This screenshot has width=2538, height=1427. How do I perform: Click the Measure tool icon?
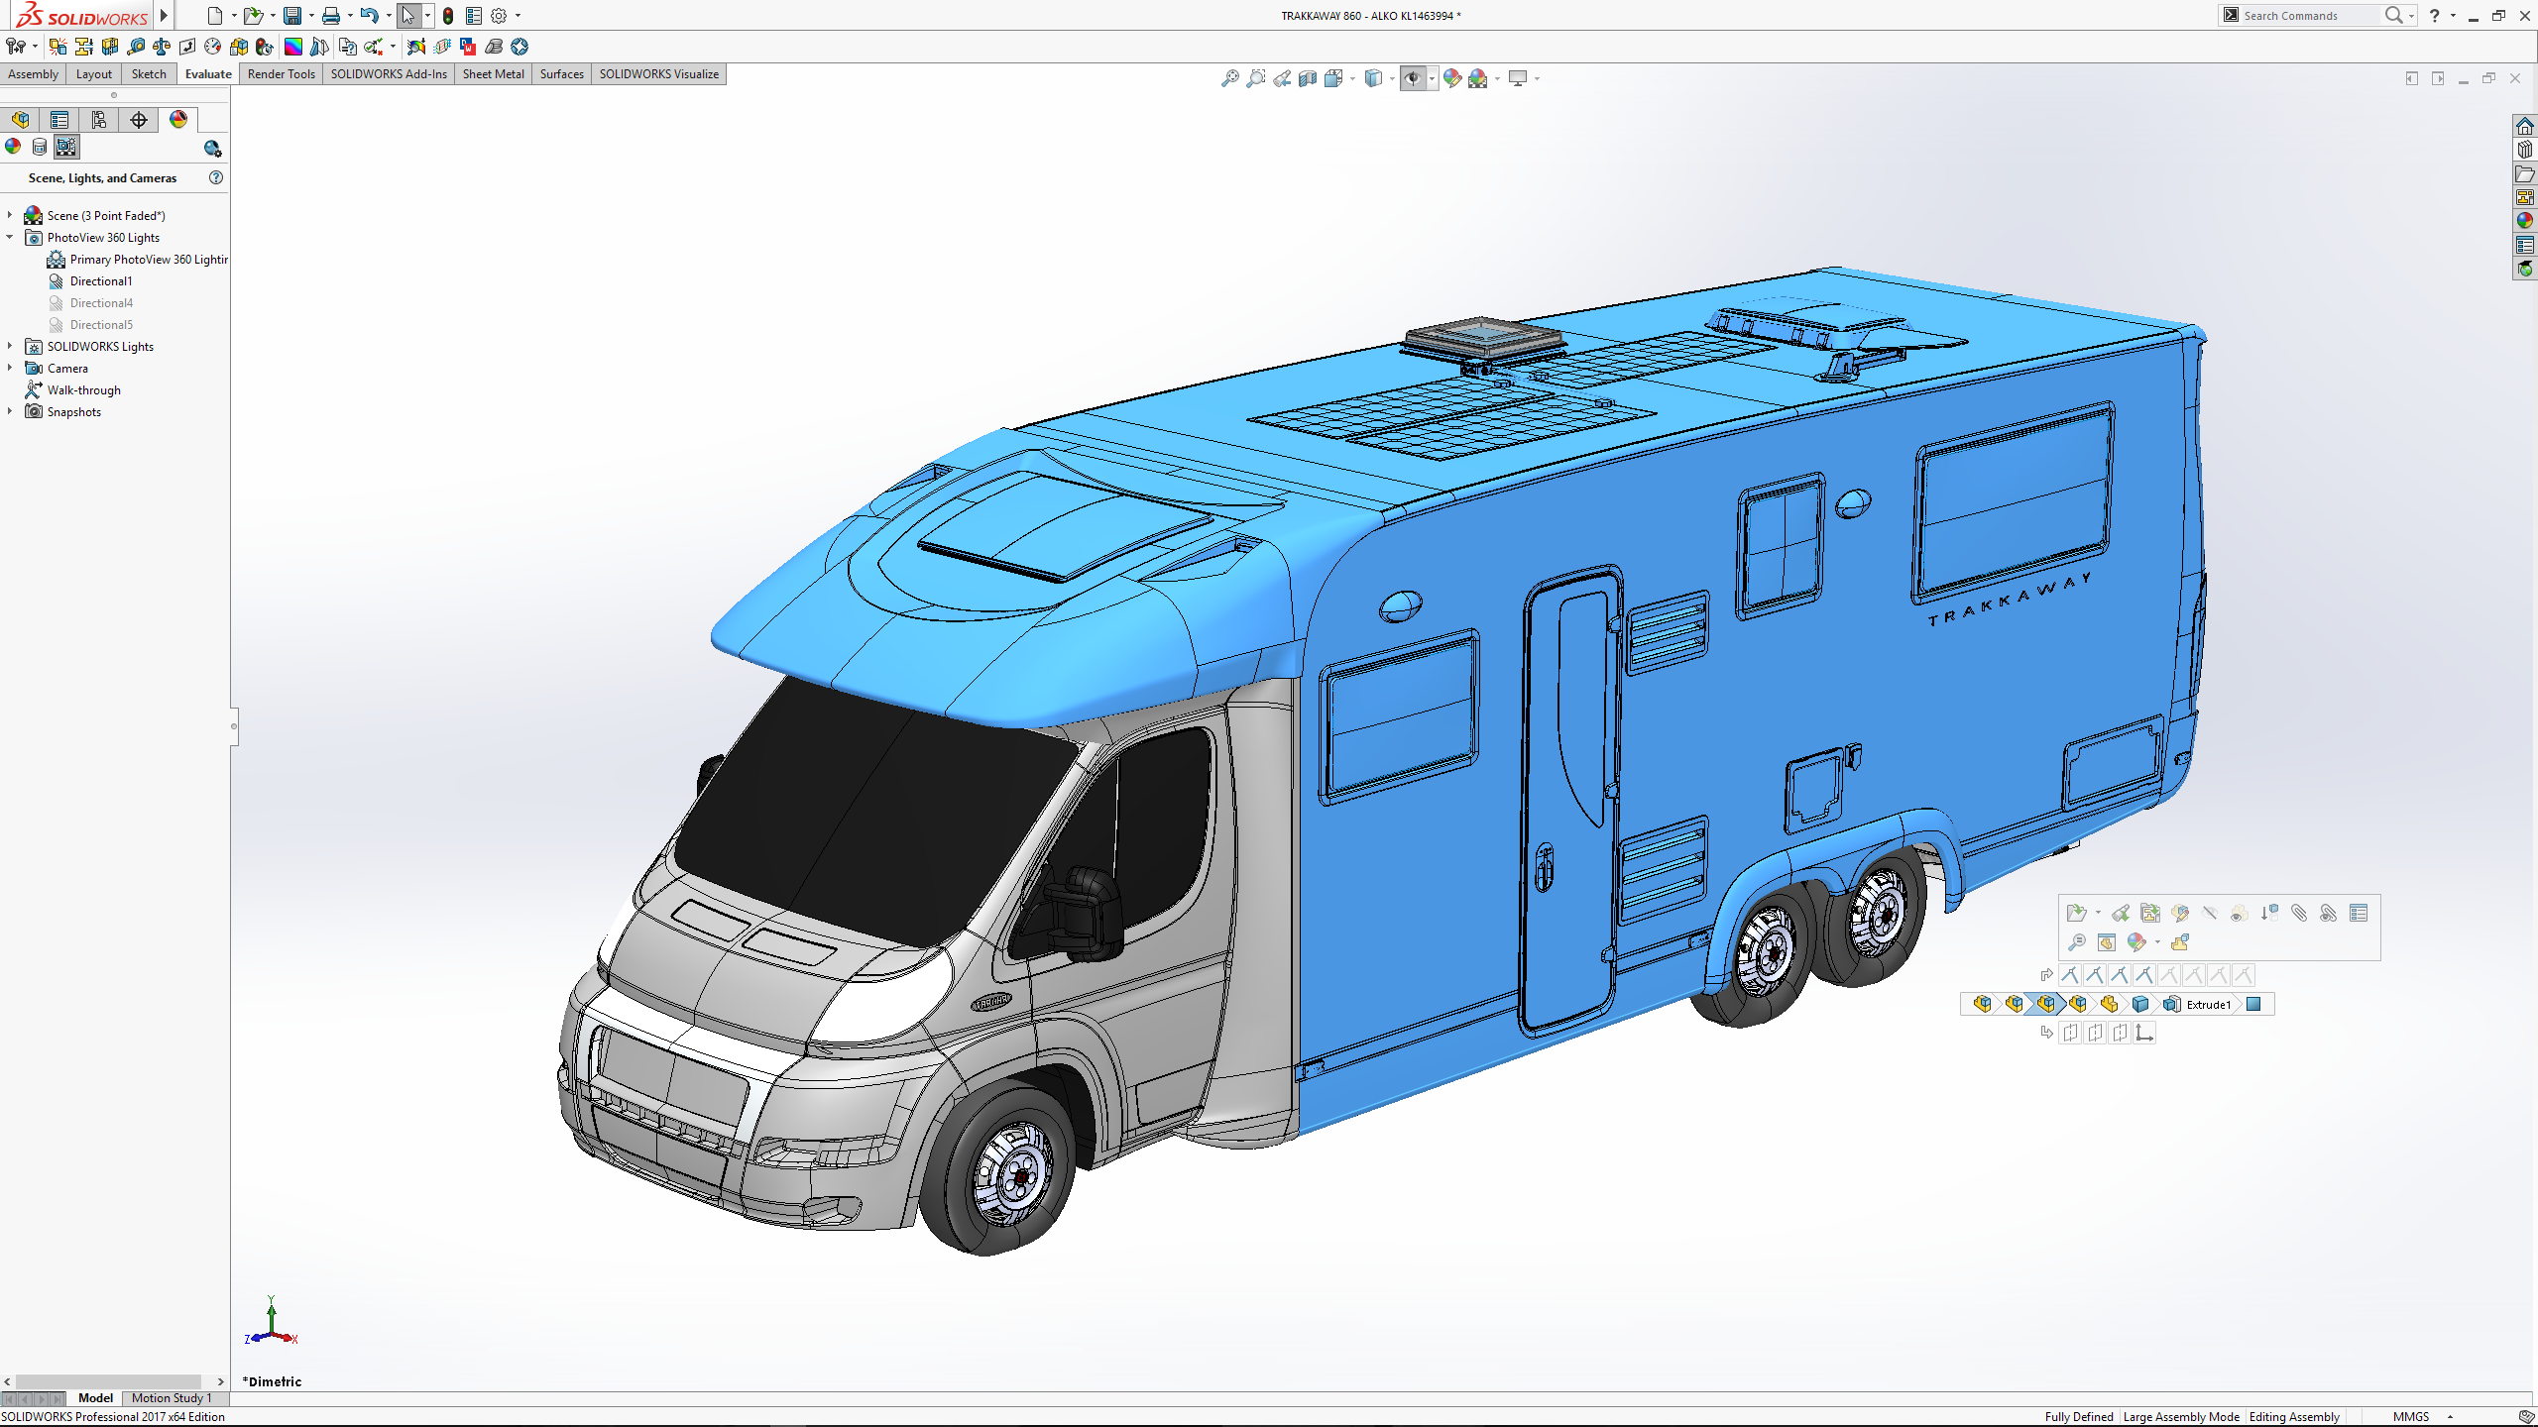(x=136, y=47)
